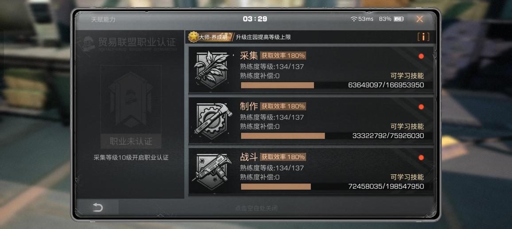Image resolution: width=512 pixels, height=229 pixels.
Task: Select 可学习技能 under Gathering row
Action: (x=407, y=76)
